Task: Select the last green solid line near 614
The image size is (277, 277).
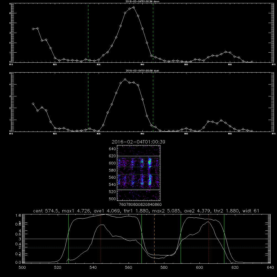Action: [224, 239]
